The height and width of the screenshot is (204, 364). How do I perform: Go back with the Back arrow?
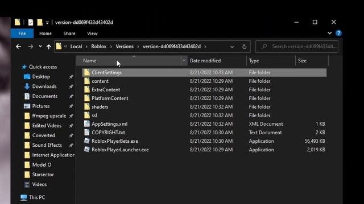coord(18,46)
